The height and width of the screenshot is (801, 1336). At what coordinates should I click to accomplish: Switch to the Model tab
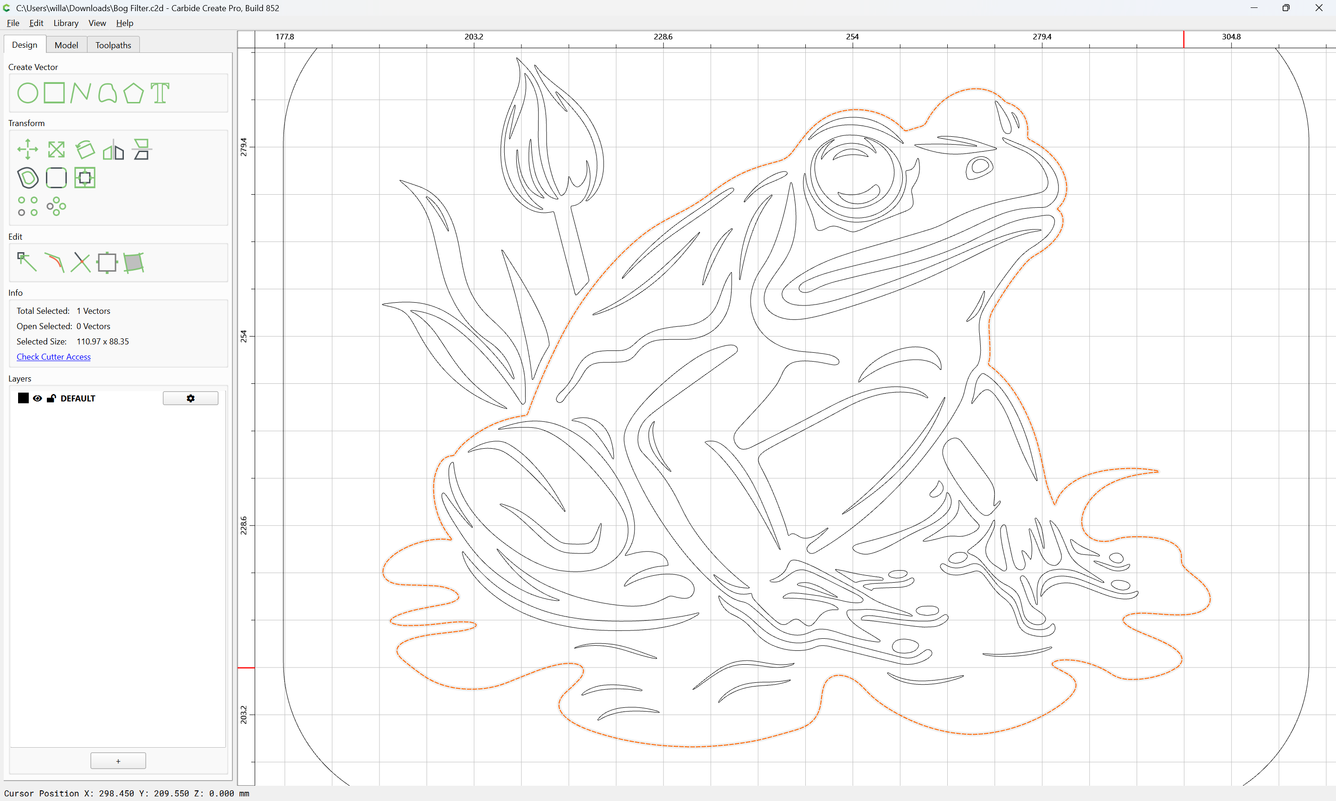(66, 45)
